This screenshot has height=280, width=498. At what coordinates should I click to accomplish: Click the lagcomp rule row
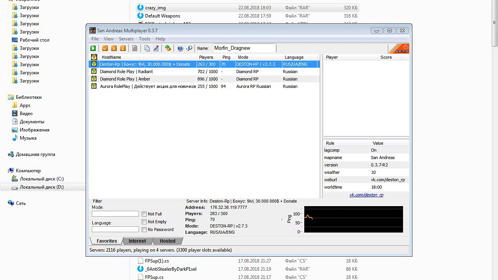tap(366, 150)
